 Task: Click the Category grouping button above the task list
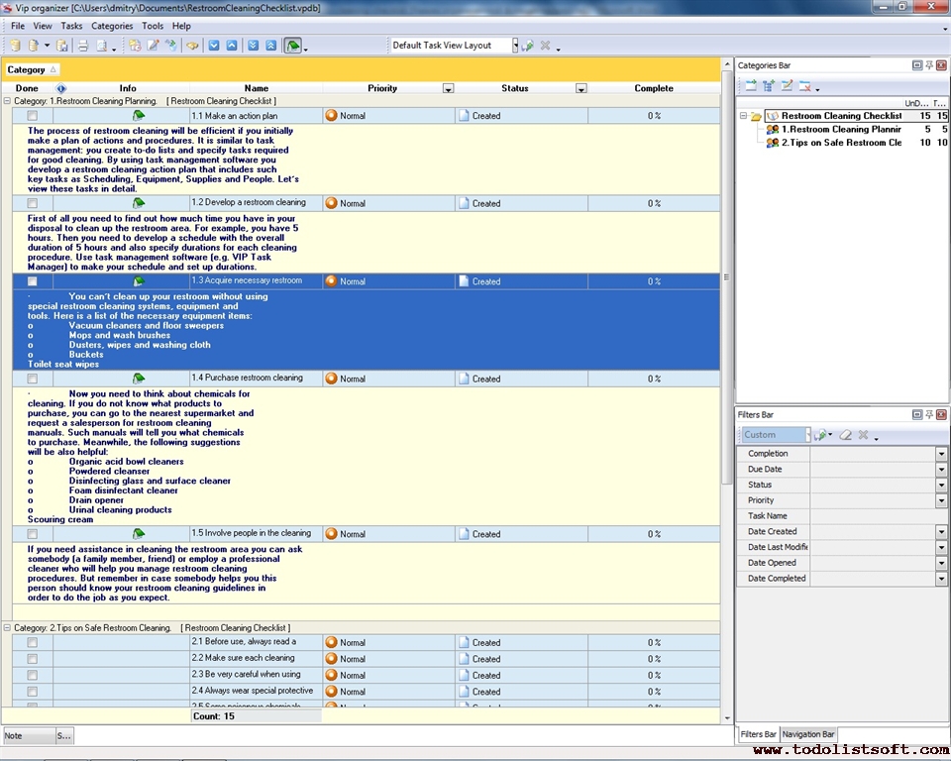[32, 69]
